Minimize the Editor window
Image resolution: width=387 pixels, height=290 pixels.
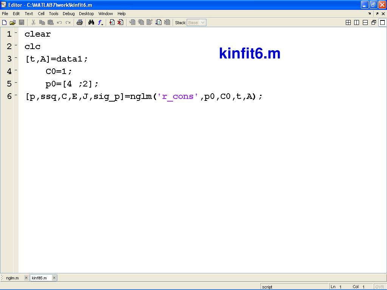365,5
